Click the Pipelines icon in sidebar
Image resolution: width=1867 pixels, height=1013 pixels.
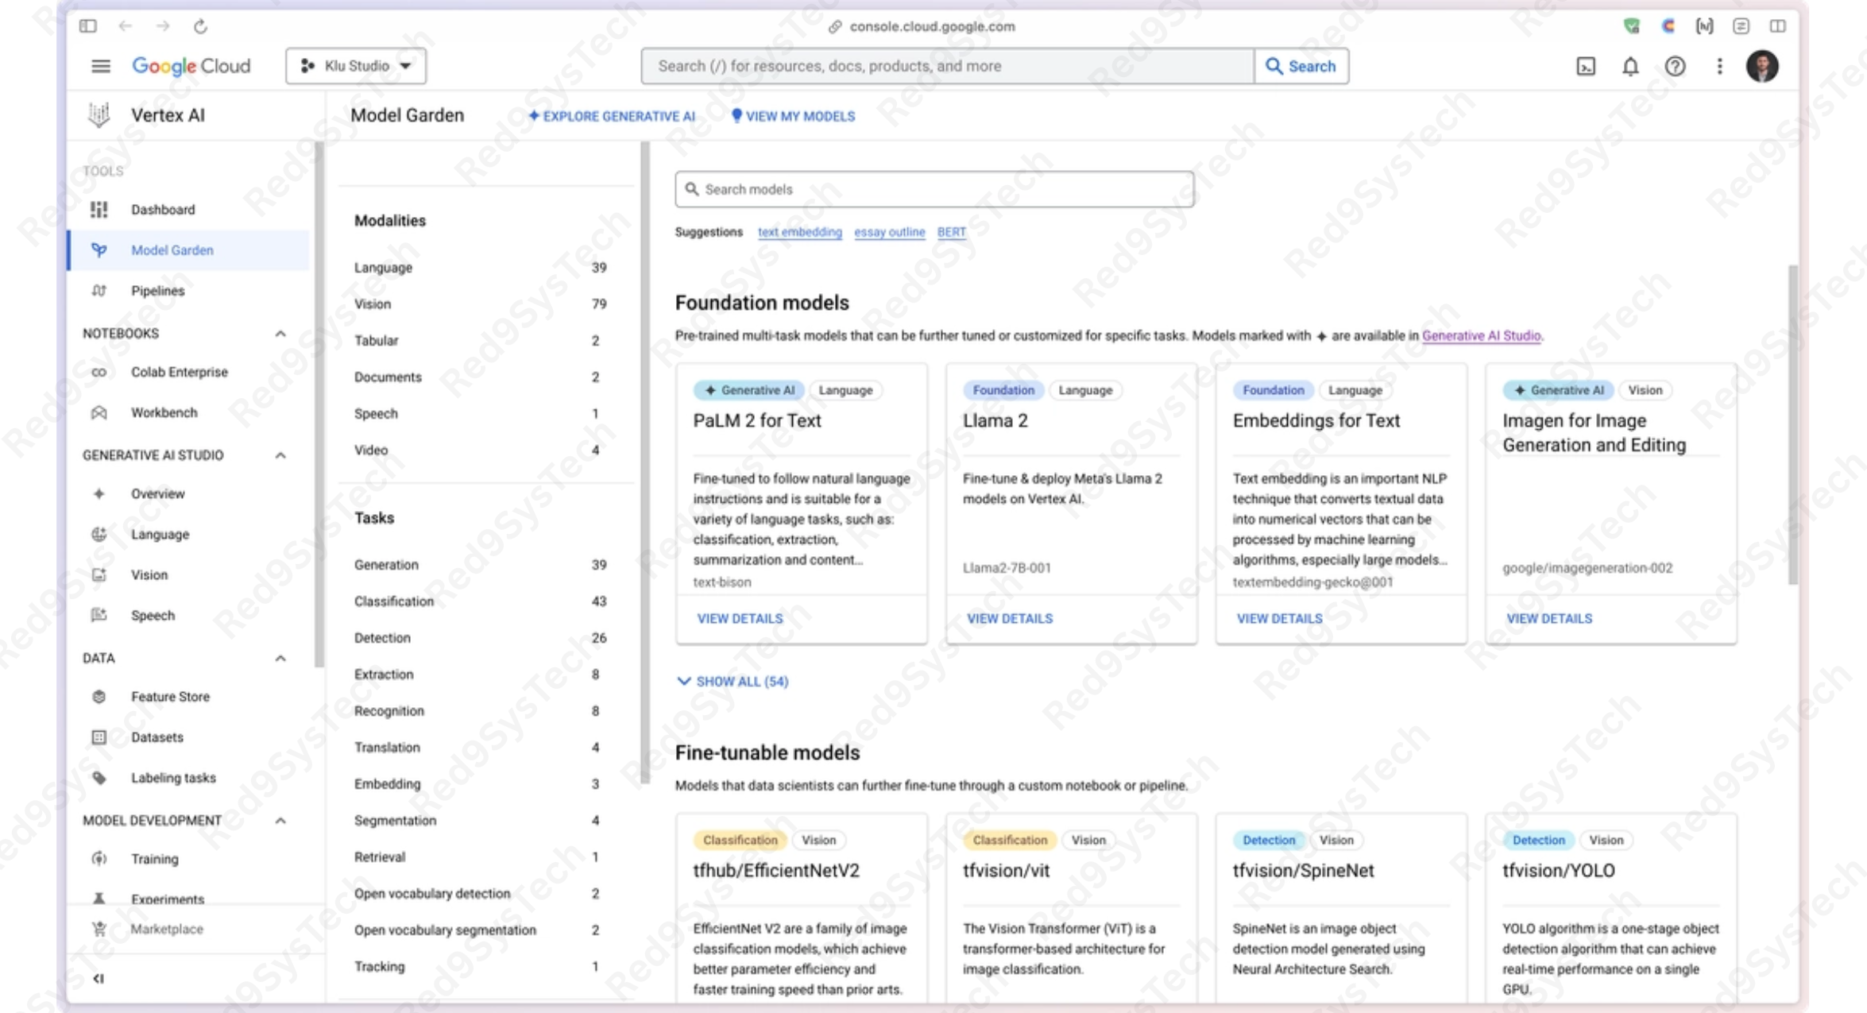[99, 291]
